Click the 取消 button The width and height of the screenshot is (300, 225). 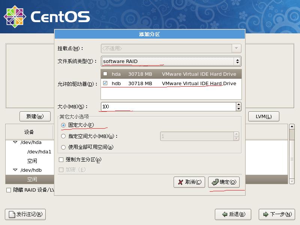189,182
